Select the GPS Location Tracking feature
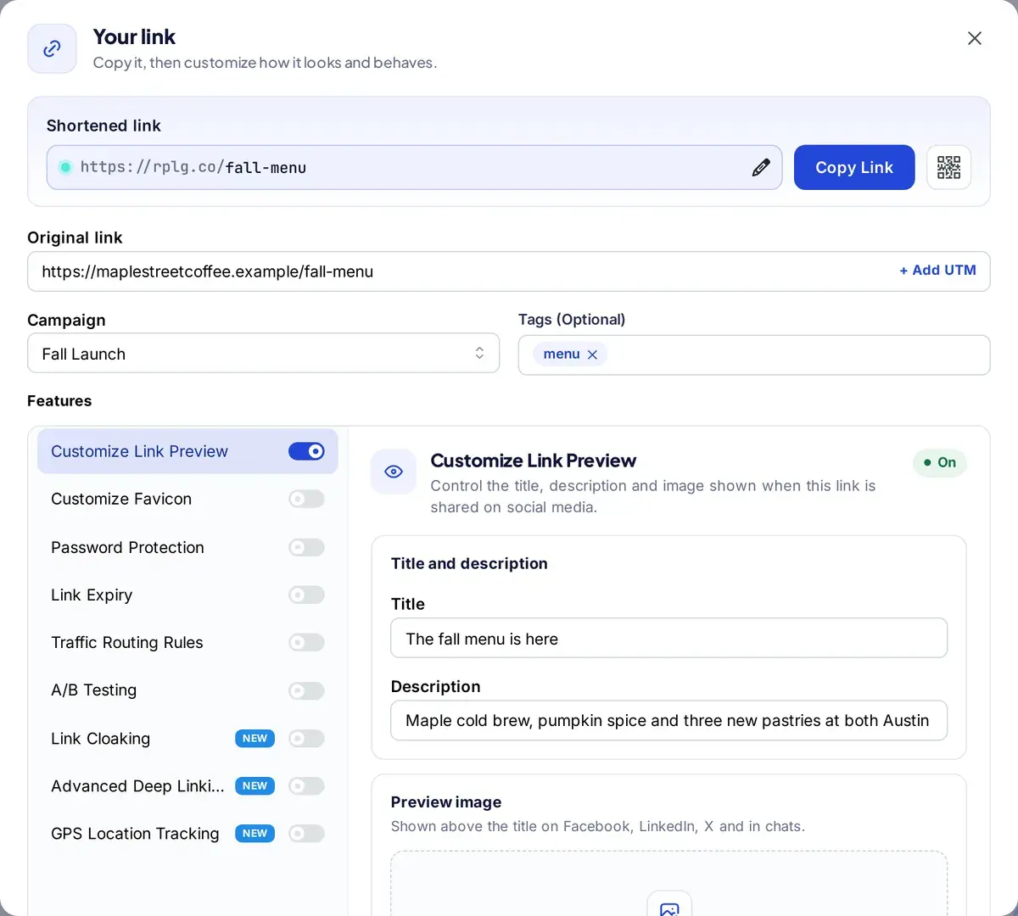 187,834
